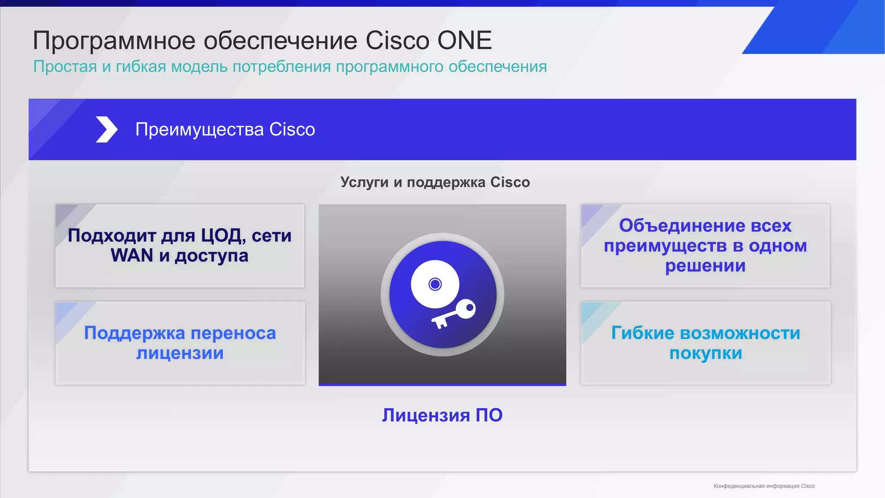Click the white chevron arrow in the blue banner

click(x=106, y=129)
